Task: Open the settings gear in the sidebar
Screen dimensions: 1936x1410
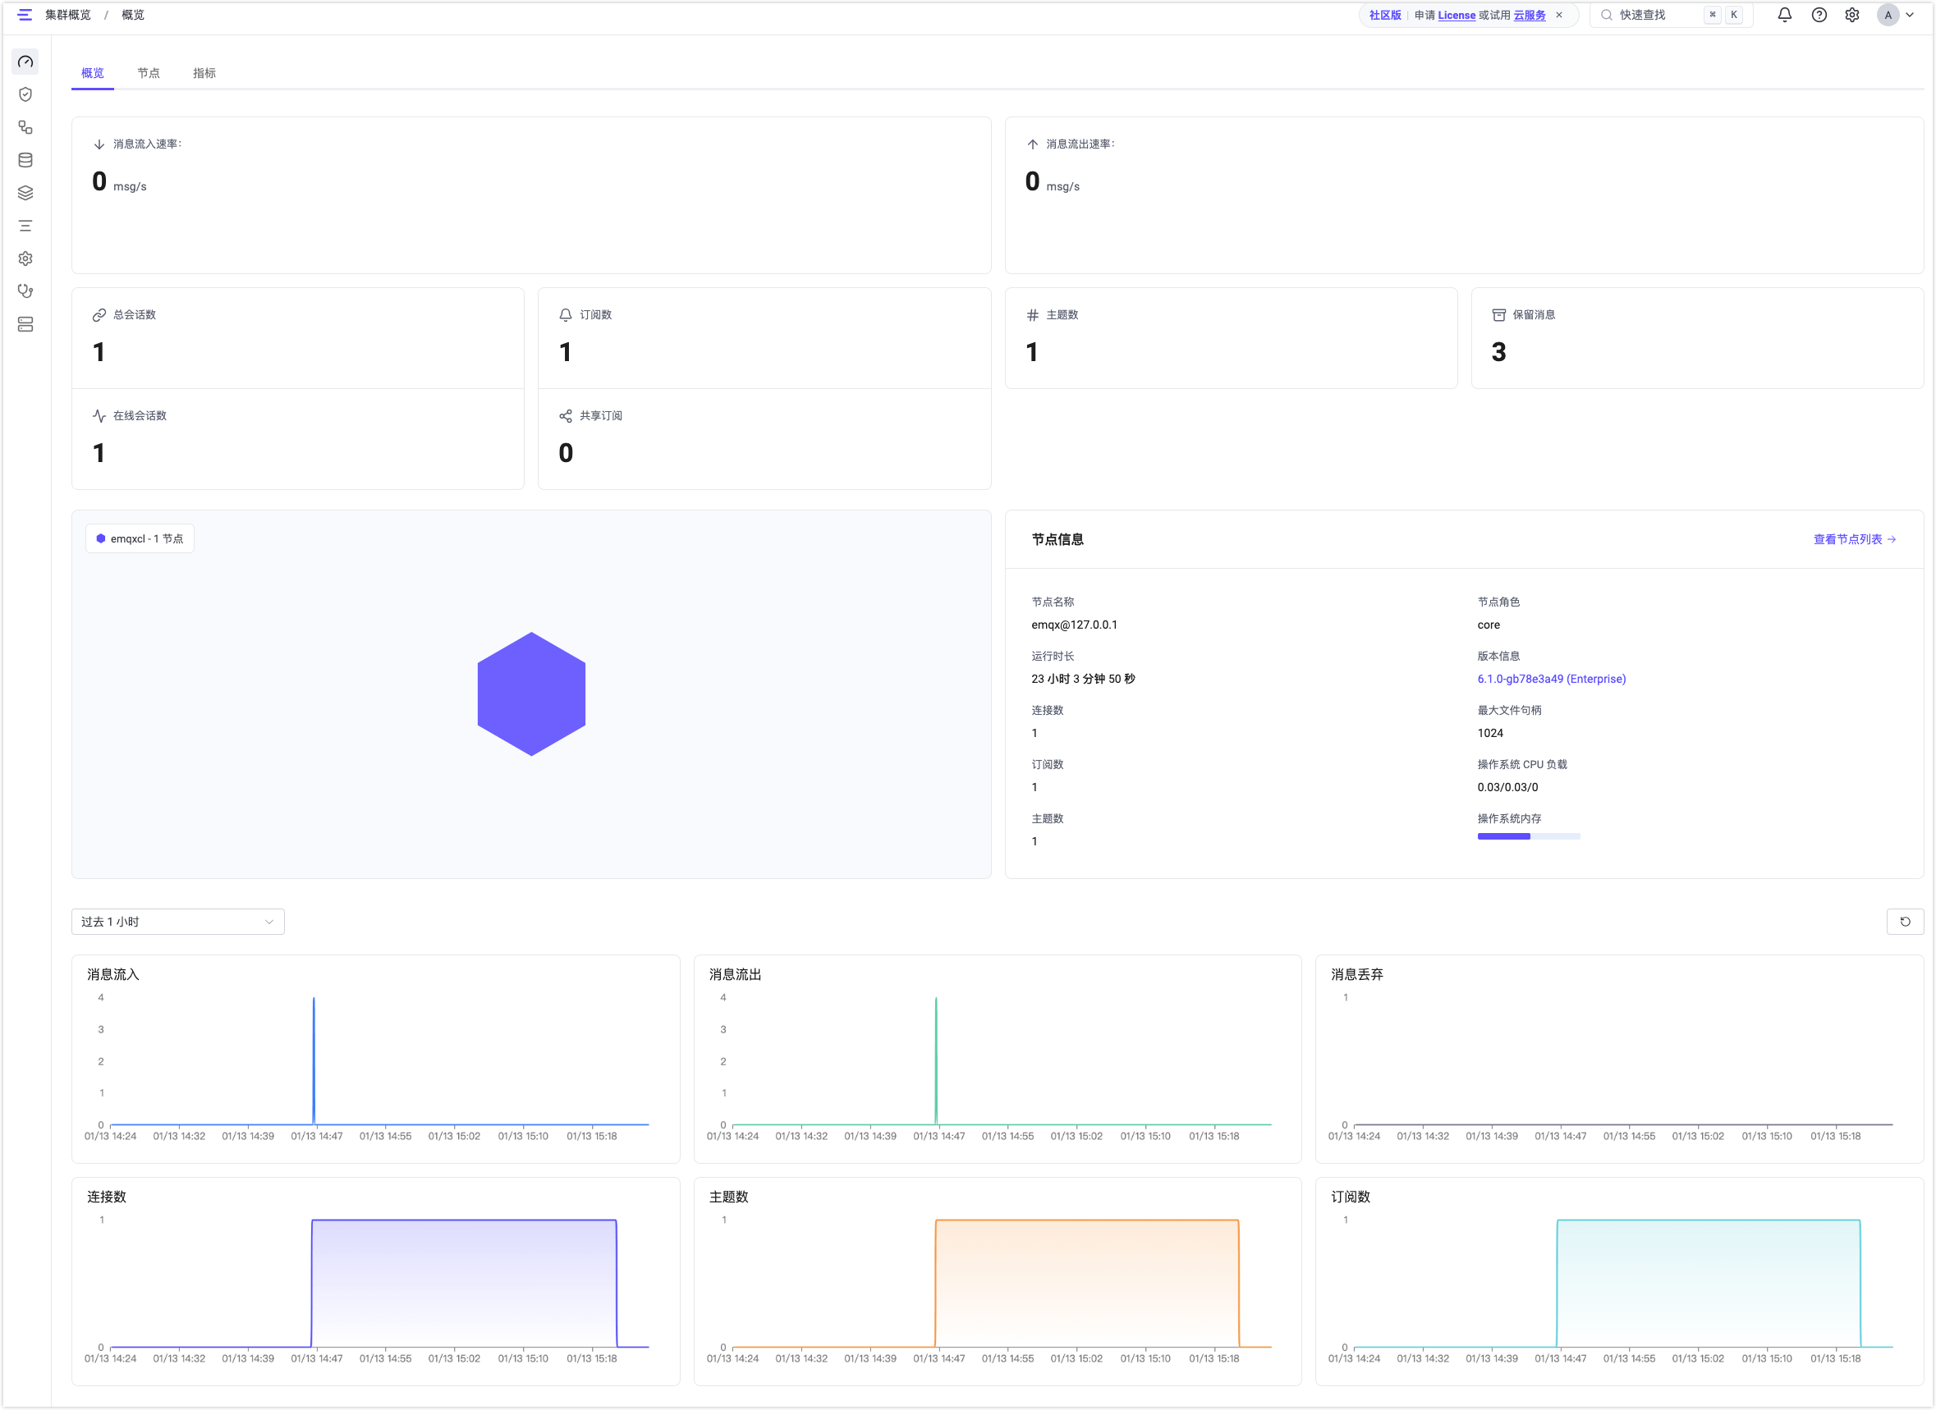Action: click(x=25, y=259)
